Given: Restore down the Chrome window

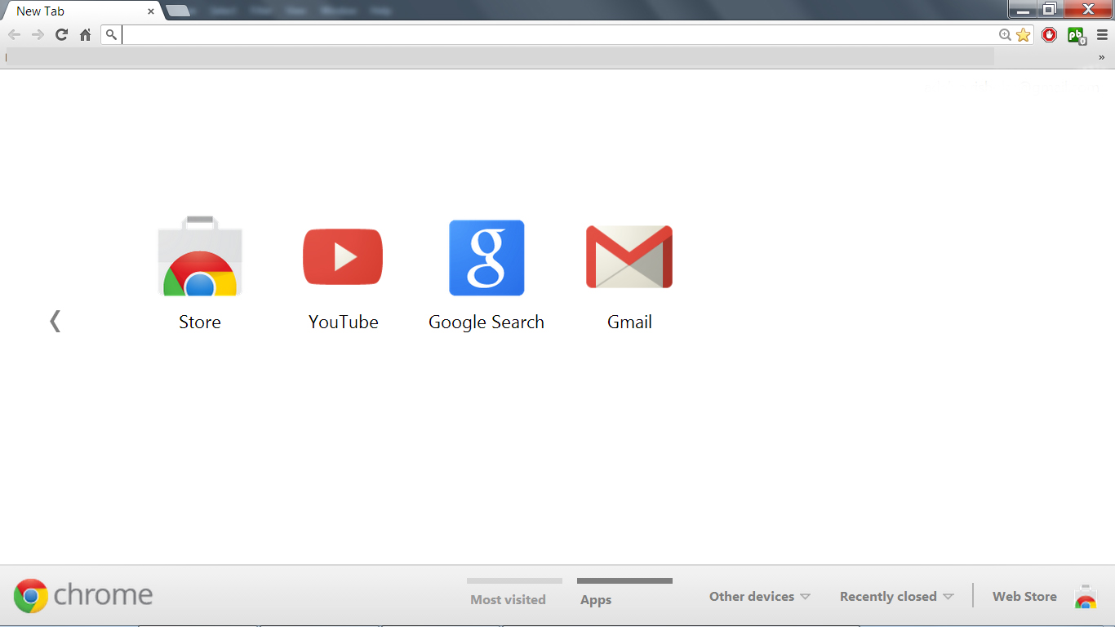Looking at the screenshot, I should tap(1049, 9).
